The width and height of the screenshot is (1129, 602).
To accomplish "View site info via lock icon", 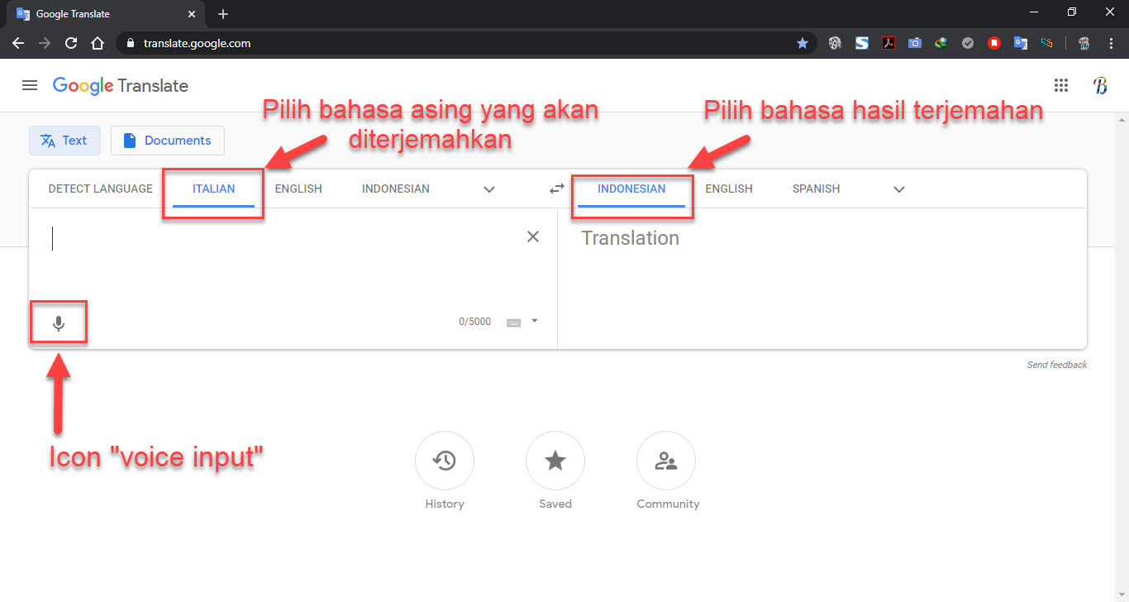I will [x=131, y=43].
